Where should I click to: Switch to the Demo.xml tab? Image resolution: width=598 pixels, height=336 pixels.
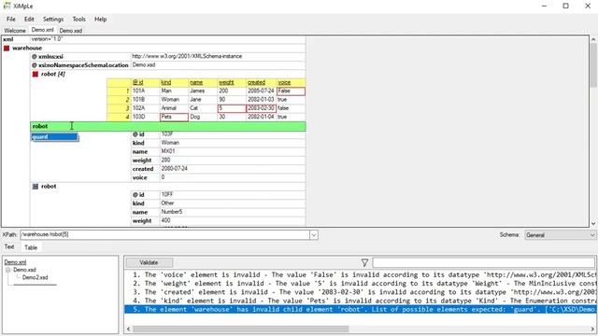point(42,30)
